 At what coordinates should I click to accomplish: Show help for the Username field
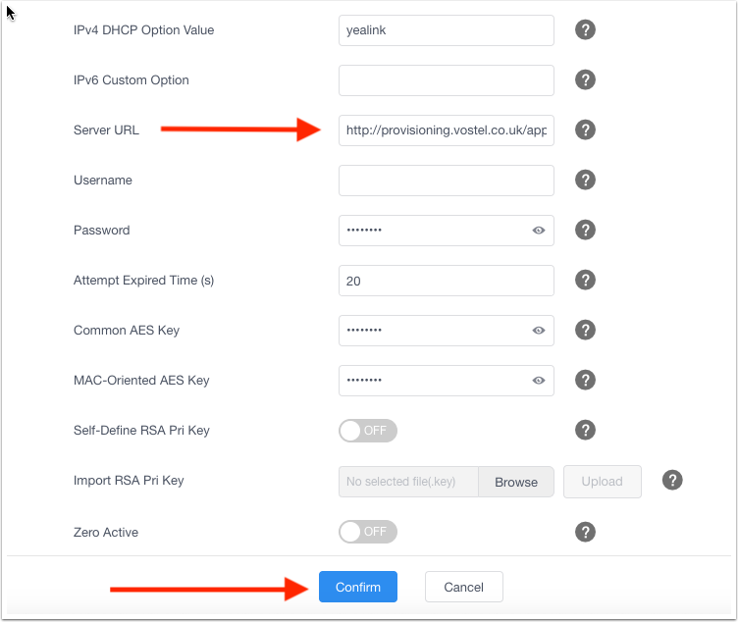(x=585, y=180)
